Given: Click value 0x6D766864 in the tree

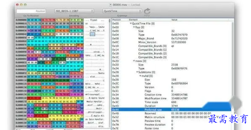Looking at the screenshot, I should (179, 83).
